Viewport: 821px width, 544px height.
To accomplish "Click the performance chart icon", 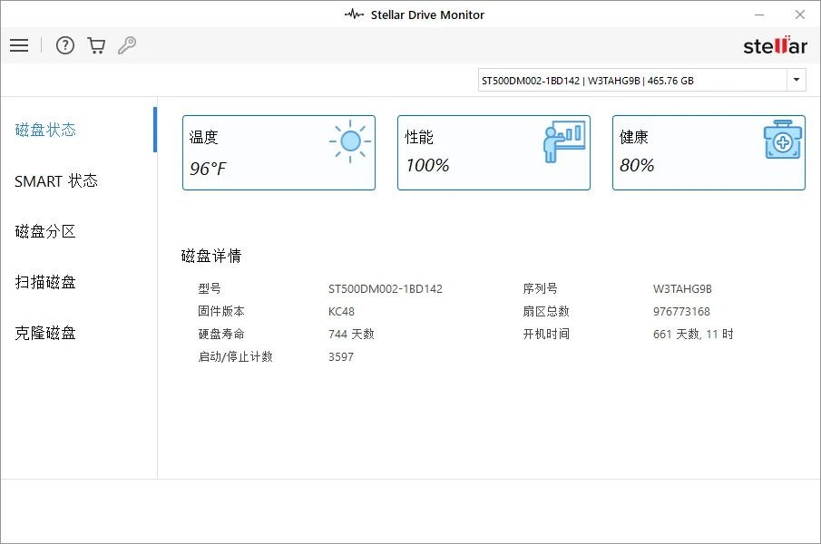I will (x=563, y=141).
